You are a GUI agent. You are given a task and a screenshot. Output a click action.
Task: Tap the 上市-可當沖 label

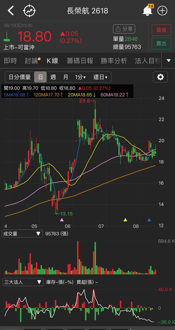pyautogui.click(x=19, y=48)
